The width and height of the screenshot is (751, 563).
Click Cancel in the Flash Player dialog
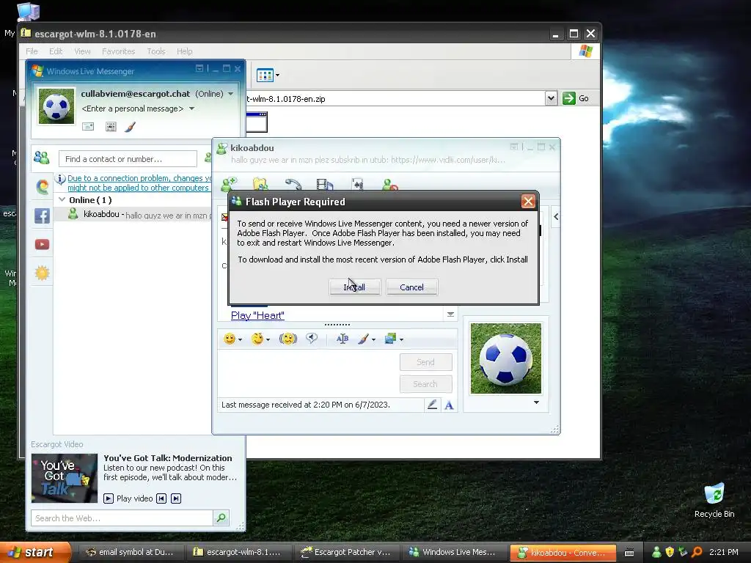tap(412, 287)
